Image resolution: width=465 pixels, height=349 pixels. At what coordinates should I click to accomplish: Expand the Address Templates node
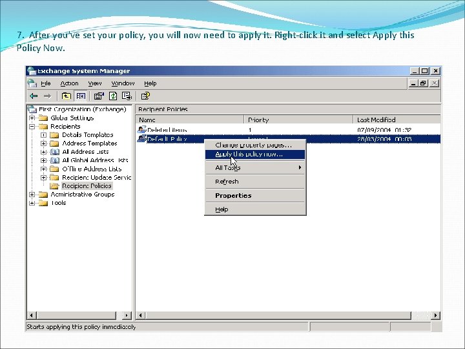pos(44,143)
